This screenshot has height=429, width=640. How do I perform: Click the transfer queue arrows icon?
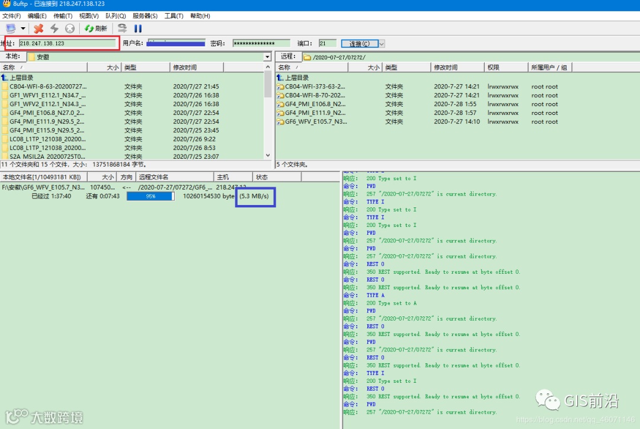(x=122, y=28)
